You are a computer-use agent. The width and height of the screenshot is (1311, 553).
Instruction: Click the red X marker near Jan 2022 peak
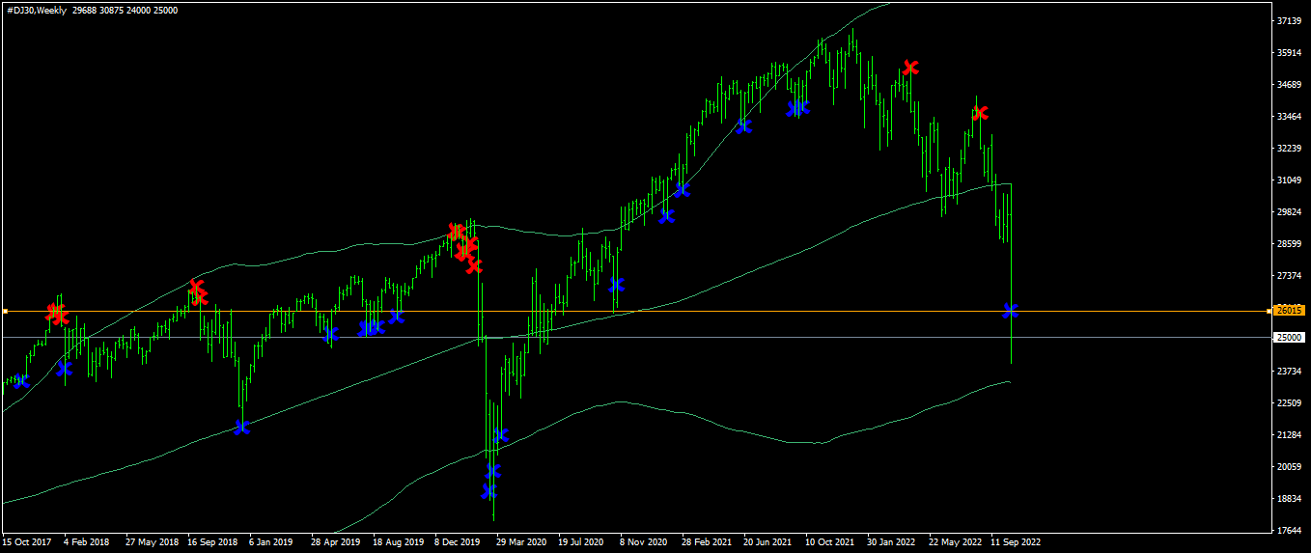pyautogui.click(x=910, y=68)
